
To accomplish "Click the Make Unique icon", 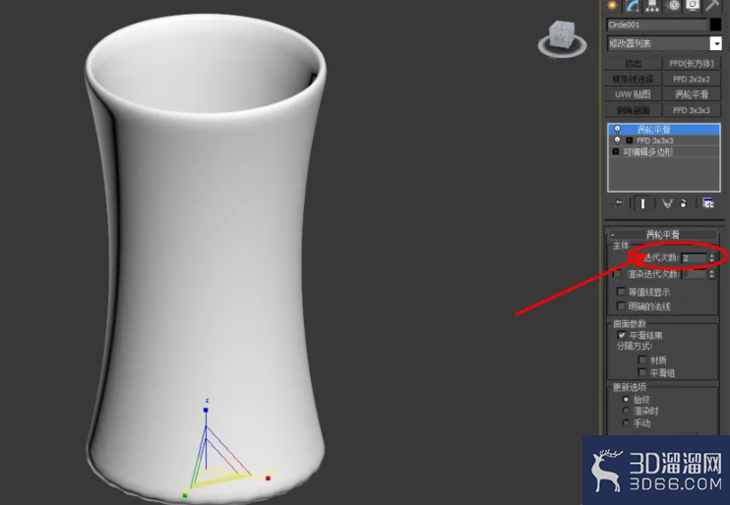I will [667, 203].
